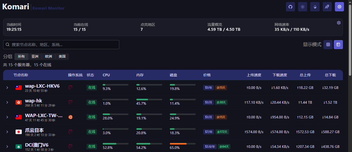Click the Debian OS icon for 爪云日本
Viewport: 352px width, 152px height.
[x=70, y=132]
